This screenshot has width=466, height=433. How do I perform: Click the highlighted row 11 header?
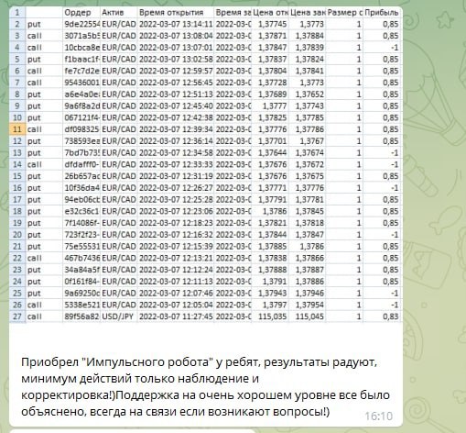click(x=17, y=129)
